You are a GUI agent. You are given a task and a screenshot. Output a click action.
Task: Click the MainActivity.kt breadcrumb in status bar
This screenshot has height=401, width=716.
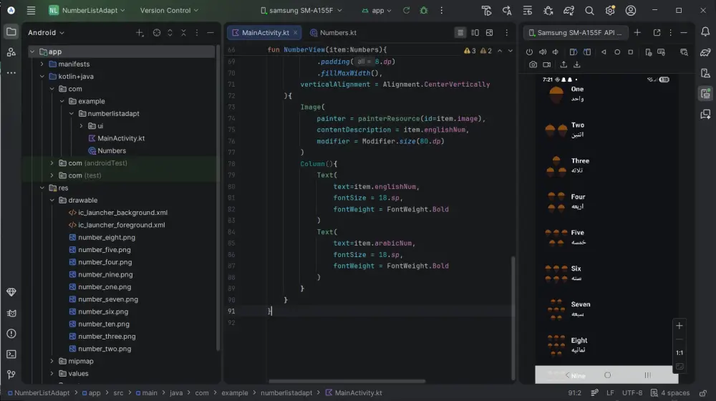coord(354,393)
